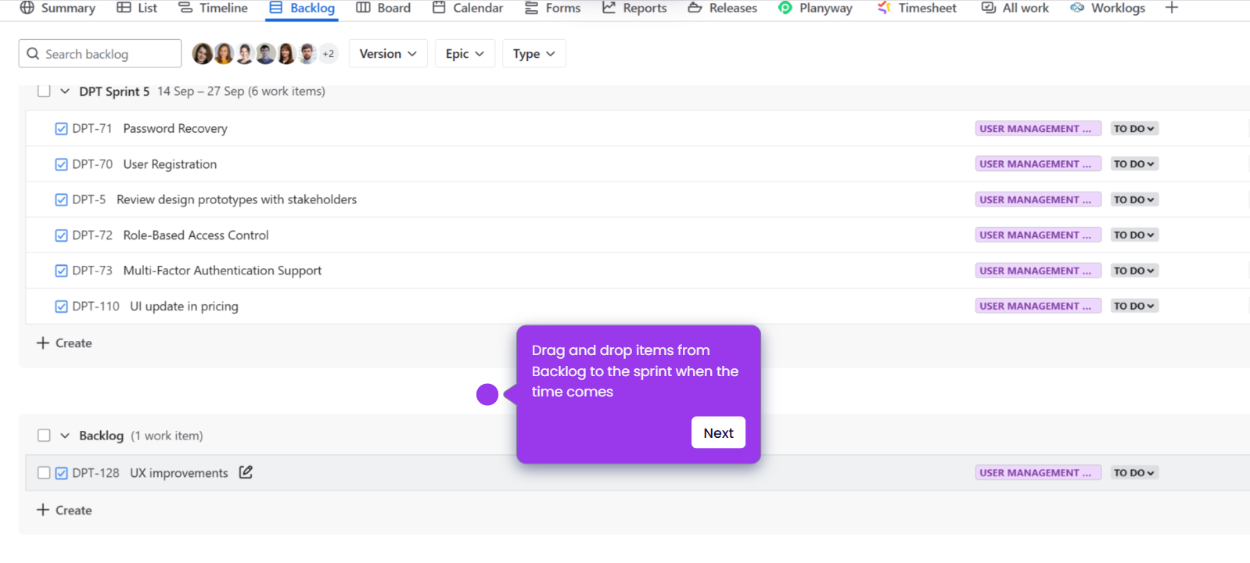Open the Forms tab
The image size is (1250, 563).
[553, 8]
